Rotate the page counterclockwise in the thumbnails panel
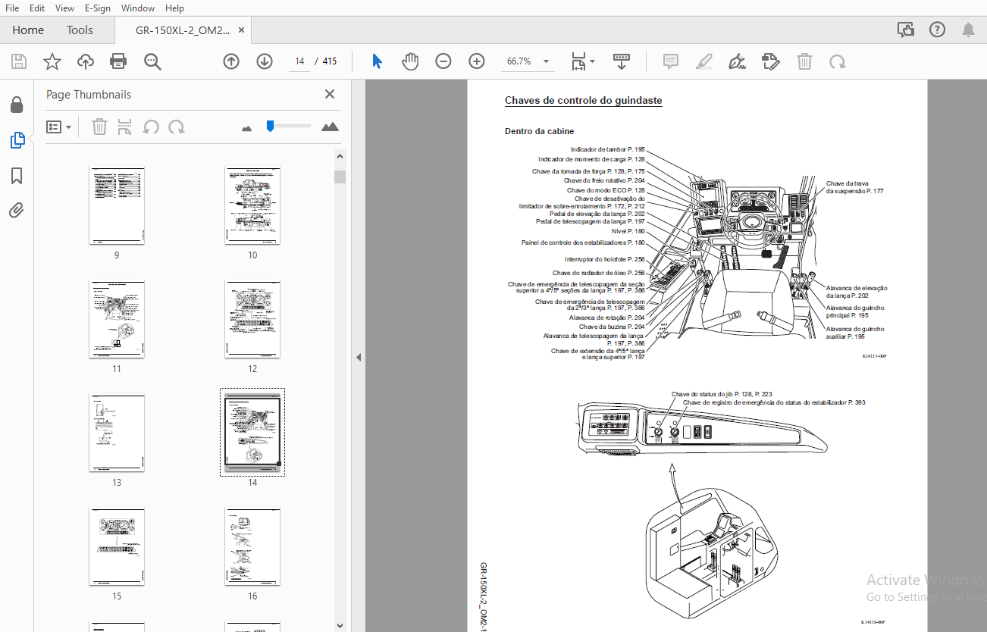This screenshot has width=987, height=632. 151,127
